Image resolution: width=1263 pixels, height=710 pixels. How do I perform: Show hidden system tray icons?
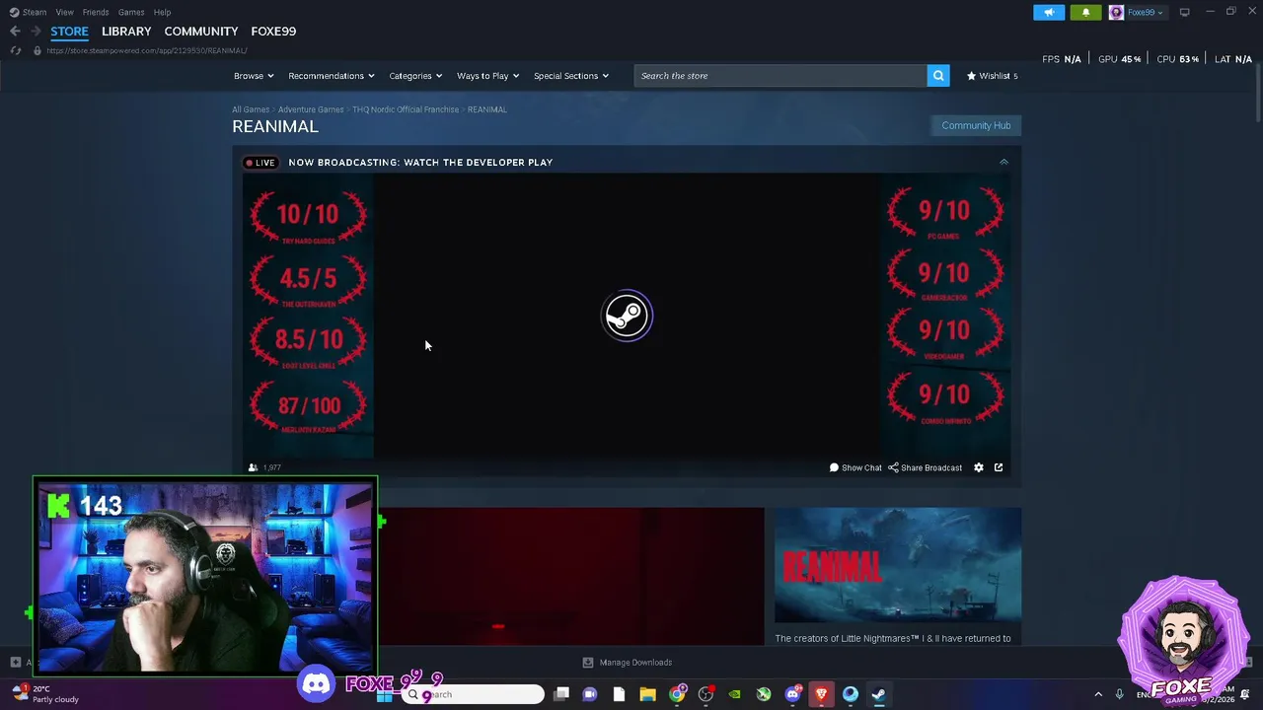click(1098, 694)
